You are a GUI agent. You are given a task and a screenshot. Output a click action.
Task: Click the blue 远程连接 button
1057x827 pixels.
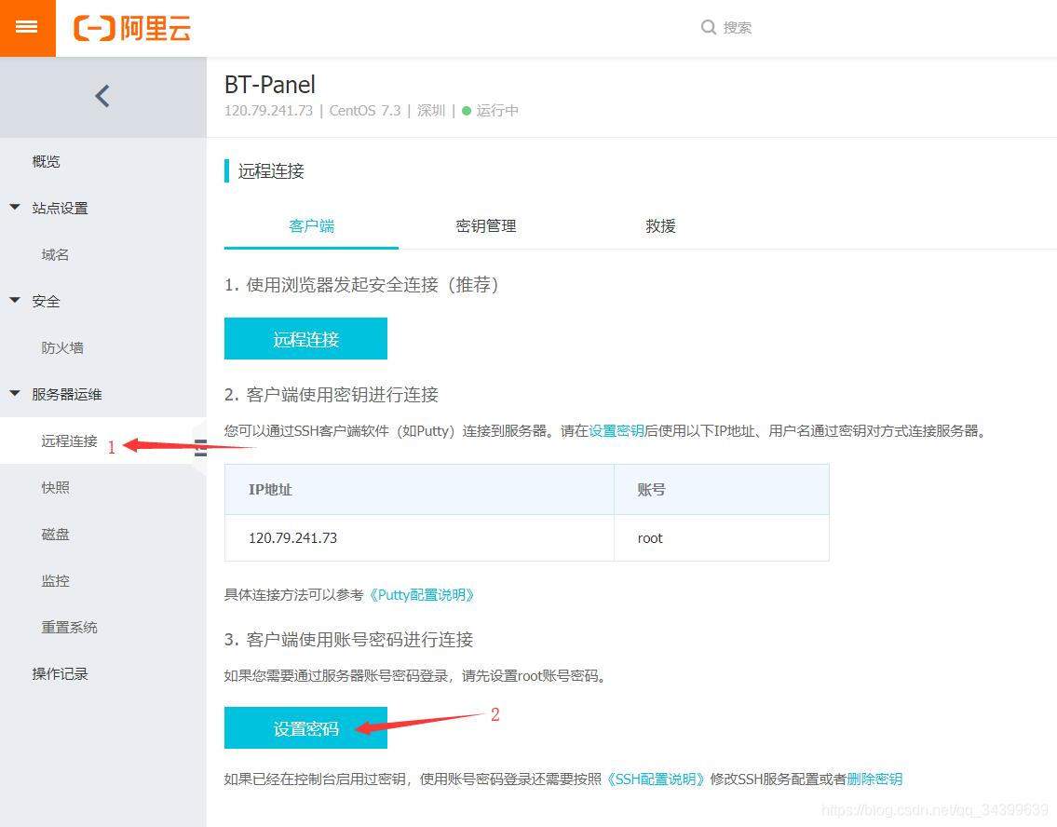(306, 338)
